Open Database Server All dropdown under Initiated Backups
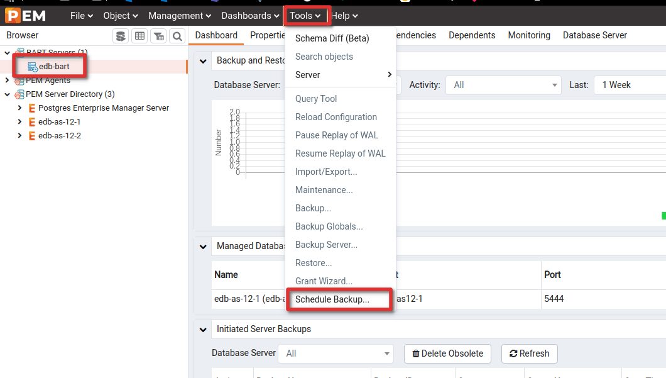 coord(336,353)
